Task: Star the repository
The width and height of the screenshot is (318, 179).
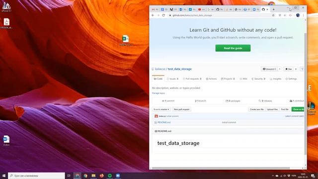Action: [288, 69]
